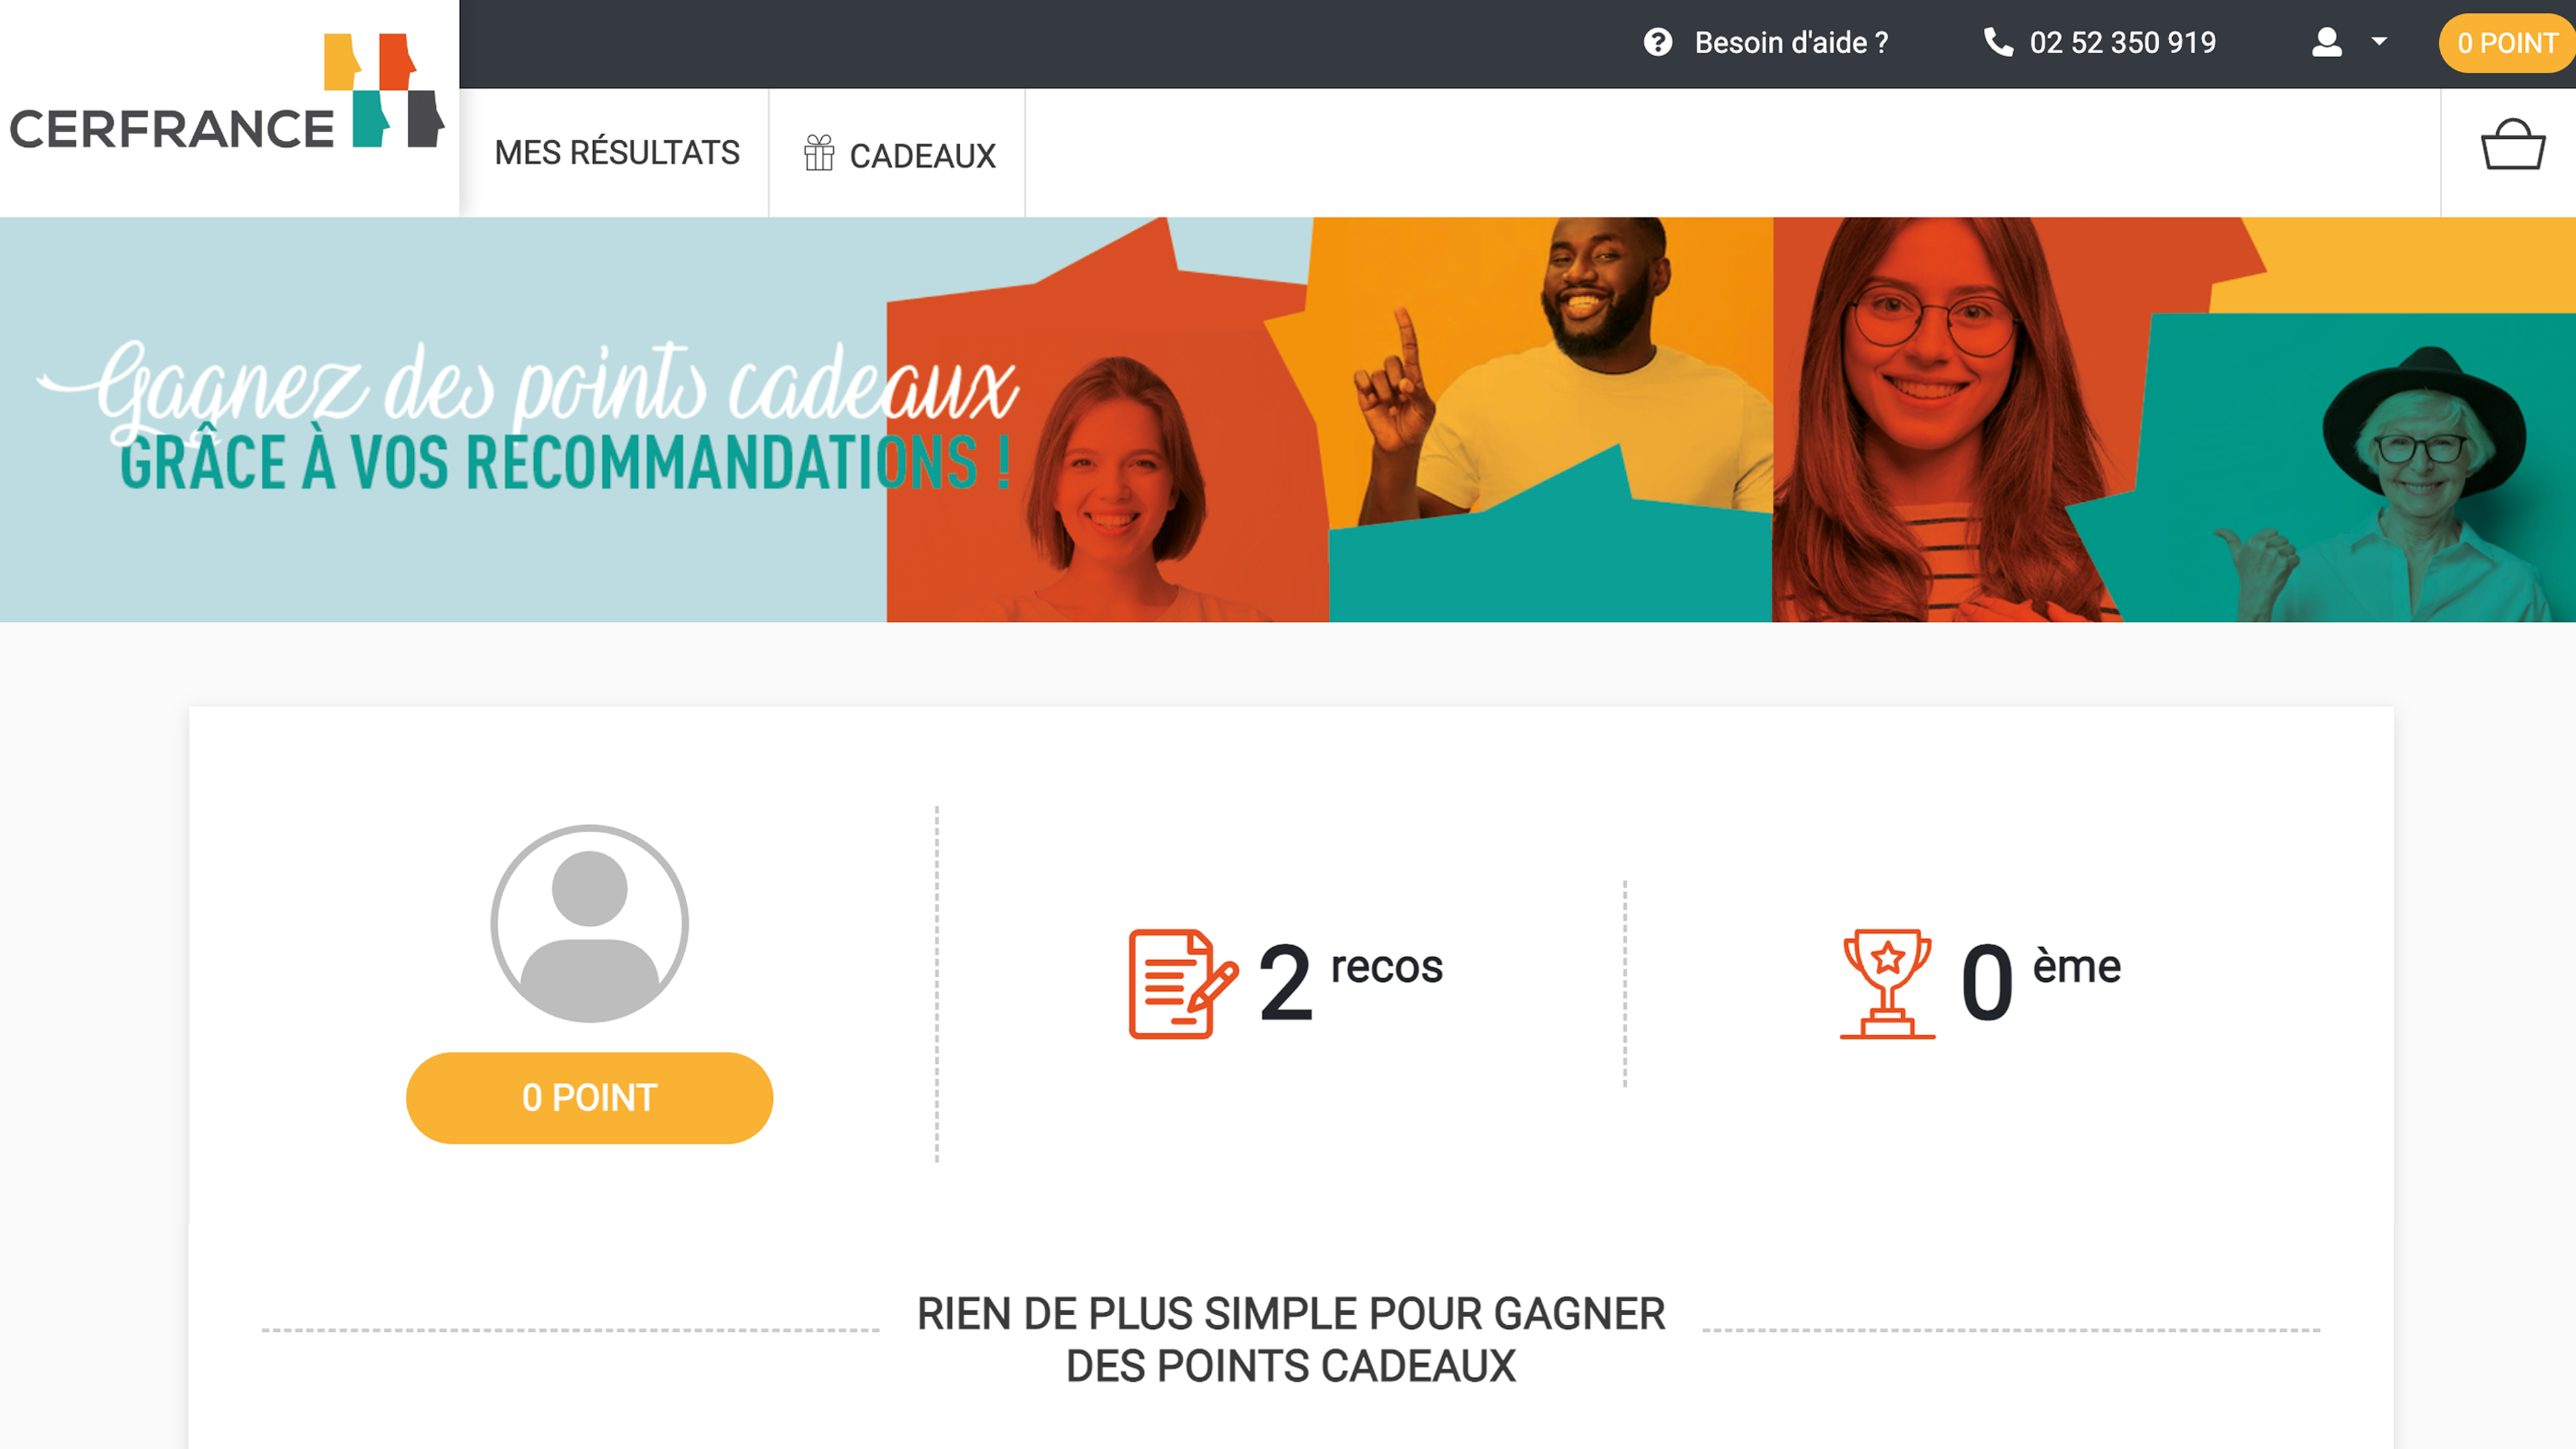Click the user account silhouette icon
The image size is (2576, 1449).
2327,43
